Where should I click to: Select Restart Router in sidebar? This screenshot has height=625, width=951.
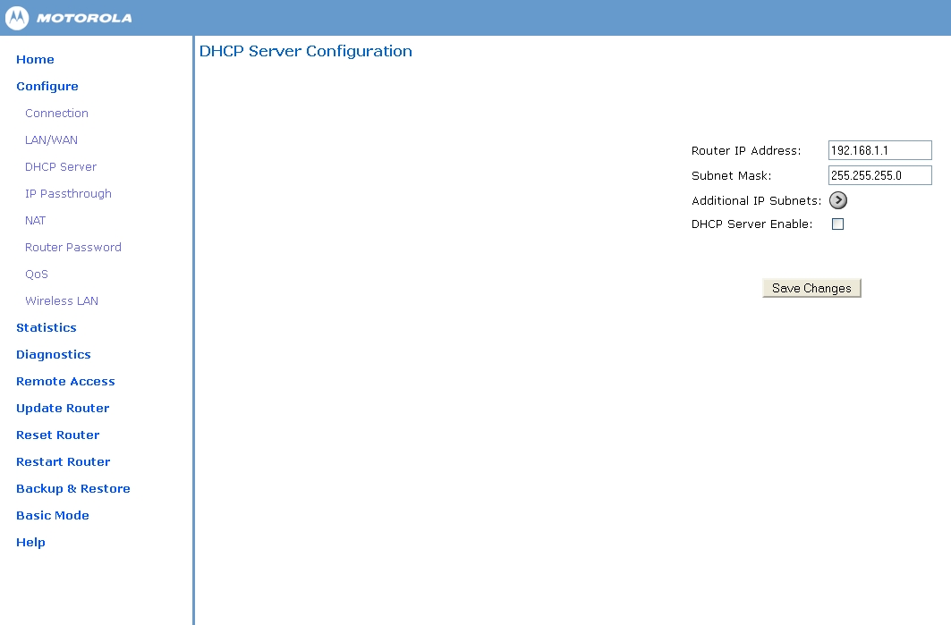click(64, 462)
